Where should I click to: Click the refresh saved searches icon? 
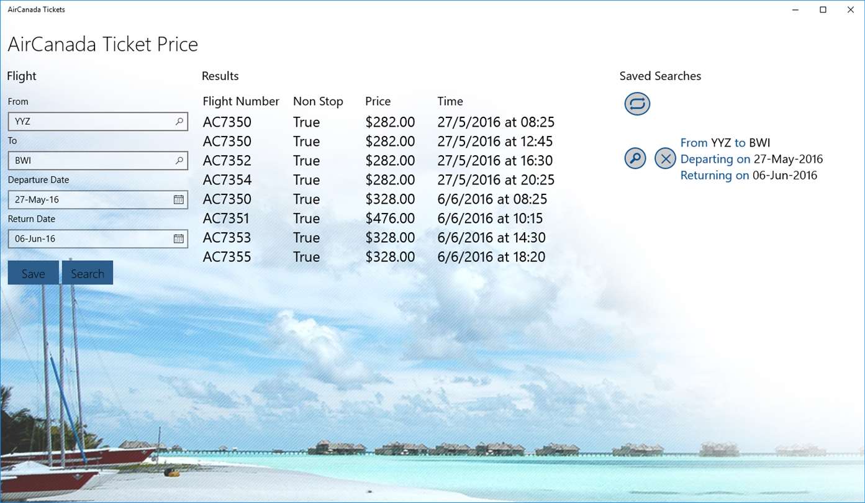point(637,104)
